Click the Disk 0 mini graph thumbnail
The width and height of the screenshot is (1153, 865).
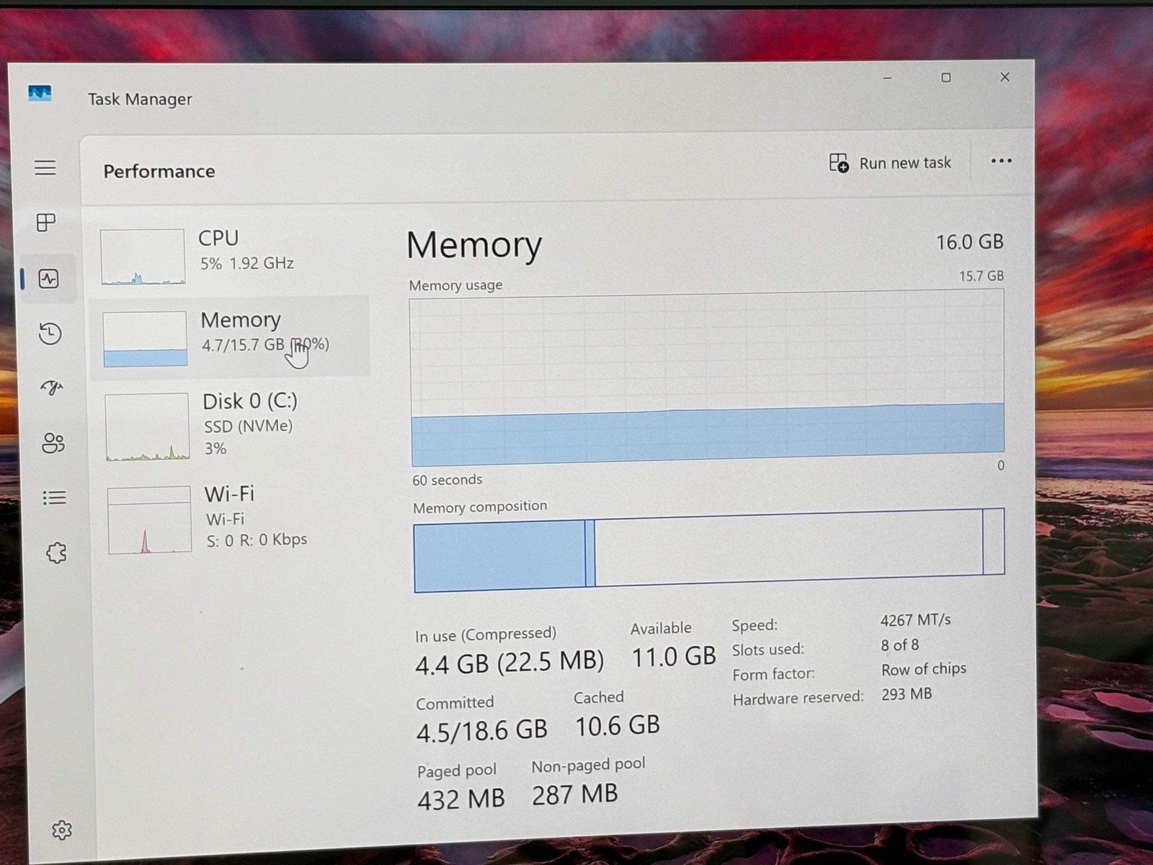click(147, 427)
